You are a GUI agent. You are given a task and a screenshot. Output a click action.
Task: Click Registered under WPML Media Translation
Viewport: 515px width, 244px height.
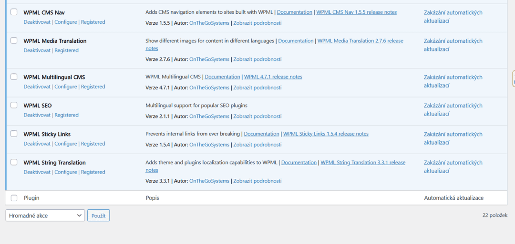(x=66, y=50)
